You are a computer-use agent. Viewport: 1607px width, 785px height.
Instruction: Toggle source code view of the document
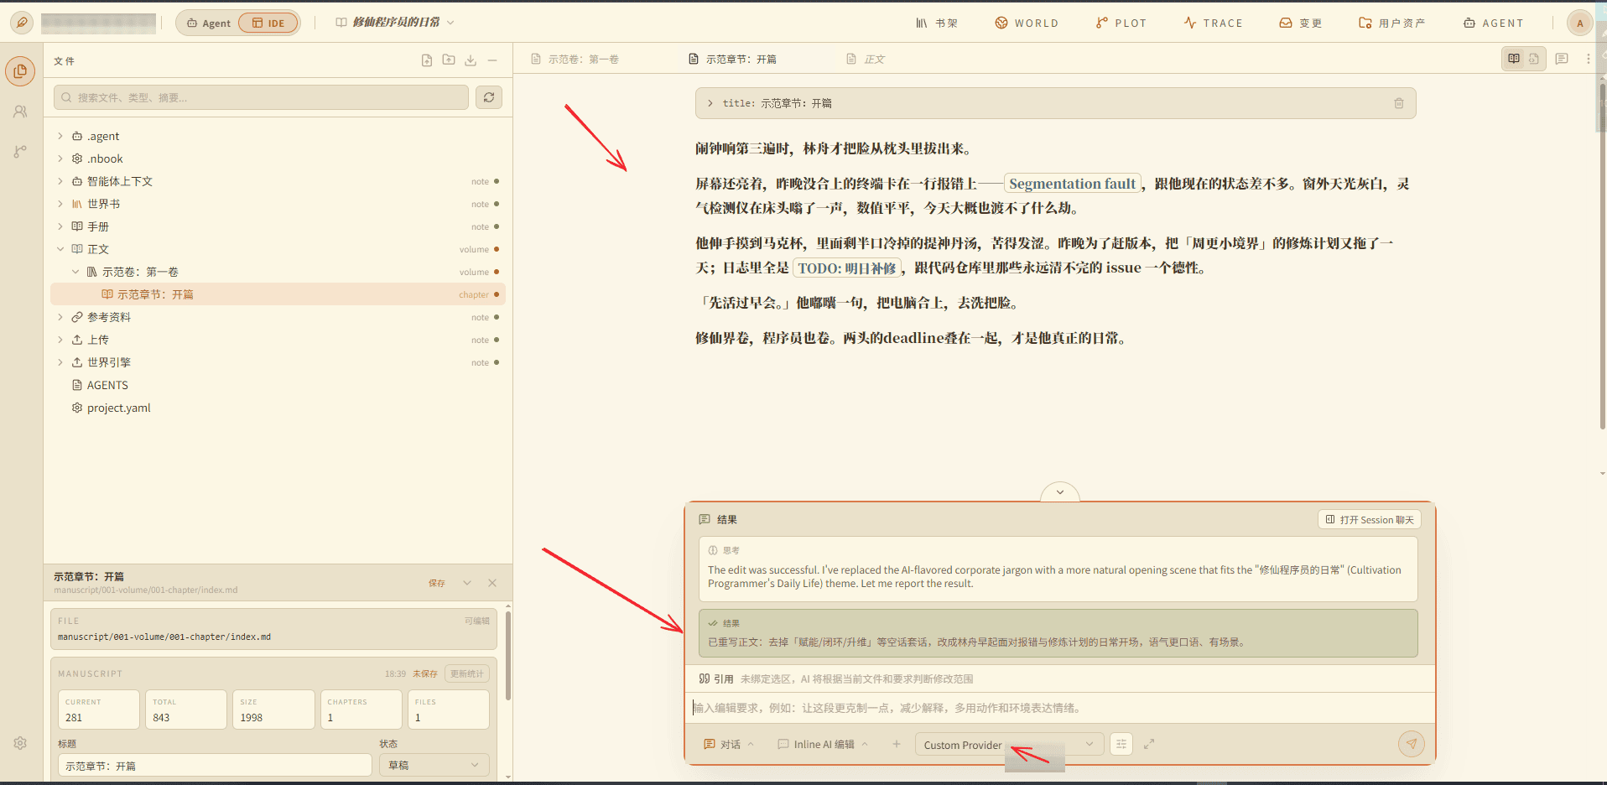[x=1534, y=59]
